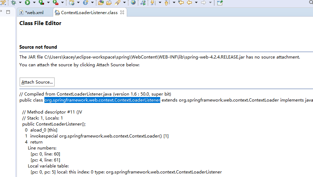Click the Attach Source... button
313x177 pixels.
(x=37, y=82)
